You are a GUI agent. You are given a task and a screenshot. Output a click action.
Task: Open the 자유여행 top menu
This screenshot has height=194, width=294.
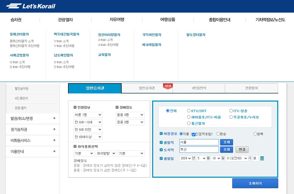(x=117, y=19)
